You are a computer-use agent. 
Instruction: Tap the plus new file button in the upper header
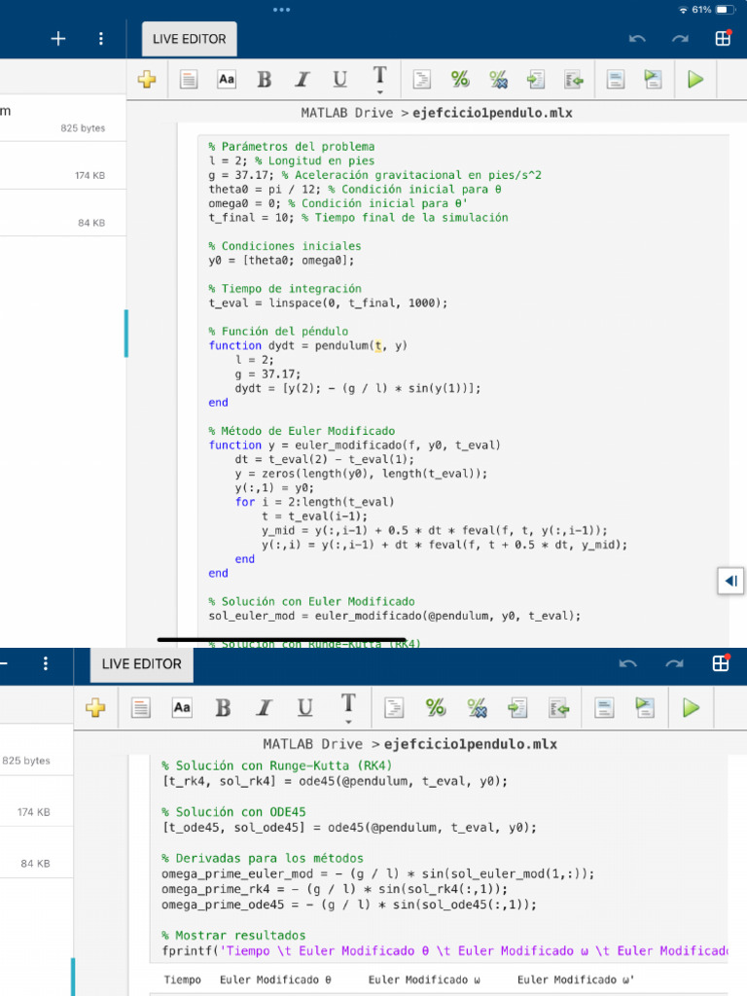pyautogui.click(x=58, y=39)
